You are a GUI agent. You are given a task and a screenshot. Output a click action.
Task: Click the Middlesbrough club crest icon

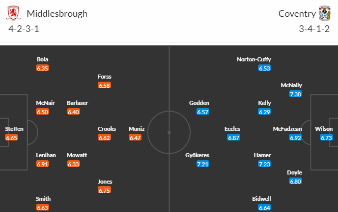coord(13,13)
